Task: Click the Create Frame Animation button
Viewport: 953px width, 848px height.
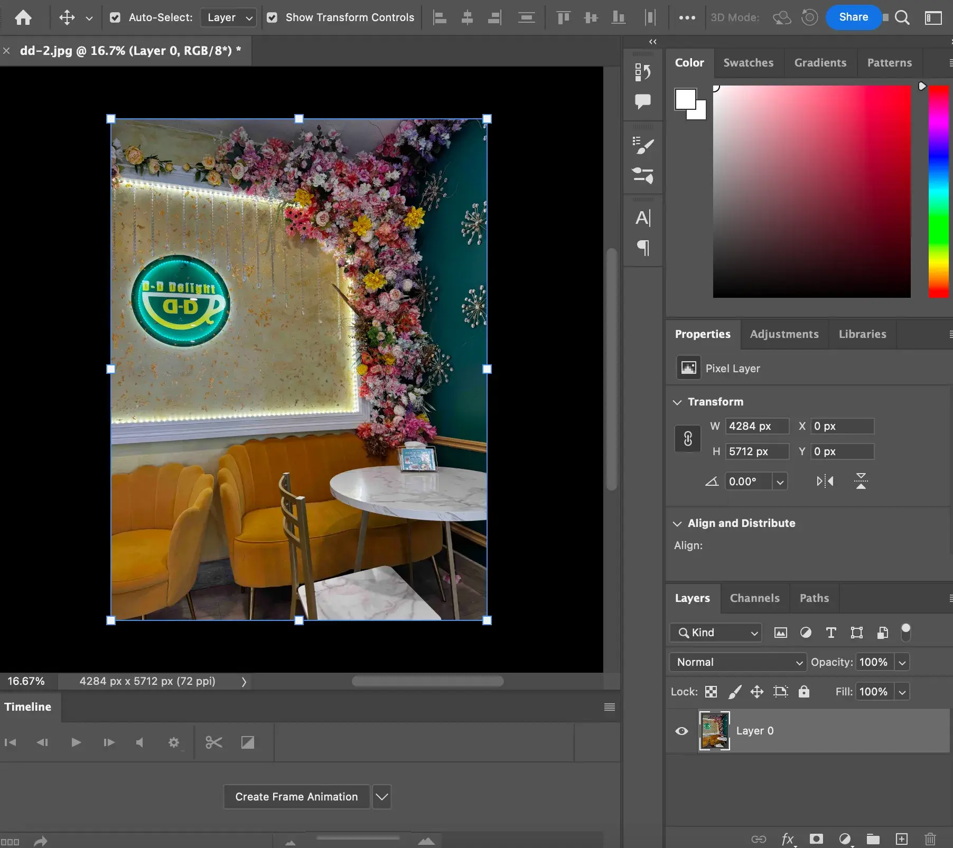Action: (x=296, y=796)
